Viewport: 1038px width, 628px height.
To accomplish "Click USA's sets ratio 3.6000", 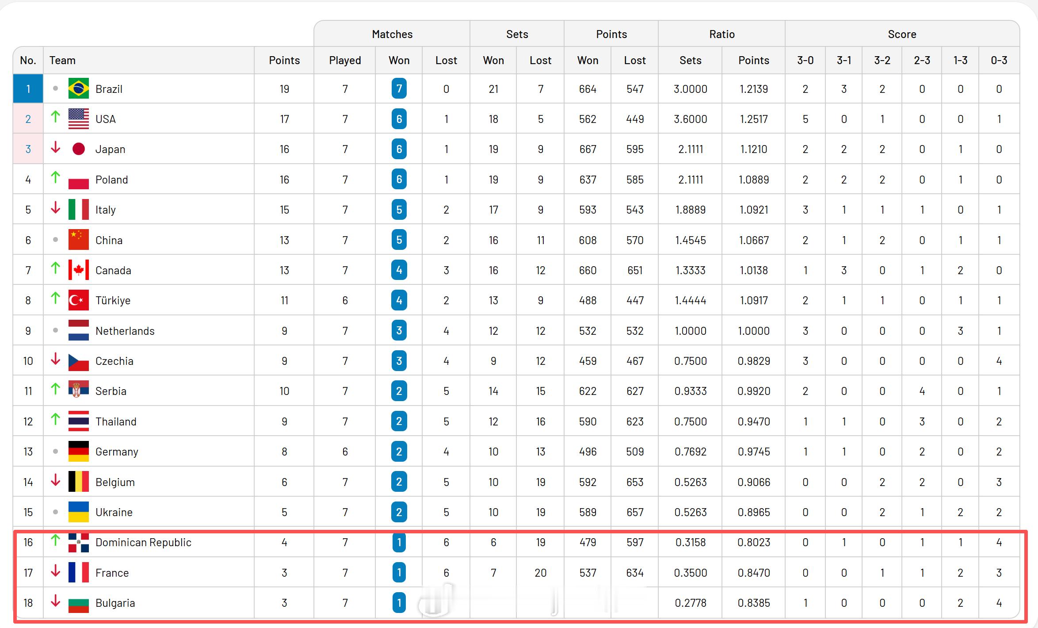I will coord(691,119).
